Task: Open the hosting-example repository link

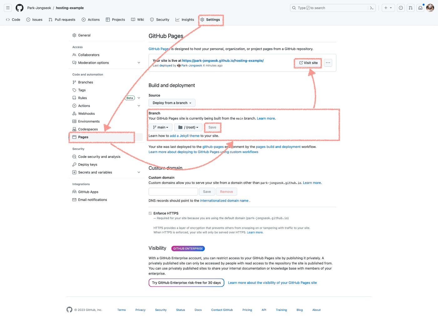Action: (x=70, y=8)
